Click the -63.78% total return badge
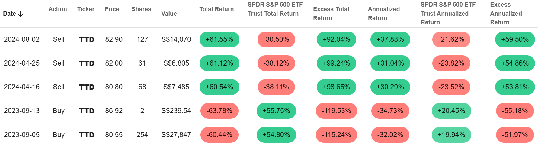This screenshot has height=147, width=538. point(219,111)
